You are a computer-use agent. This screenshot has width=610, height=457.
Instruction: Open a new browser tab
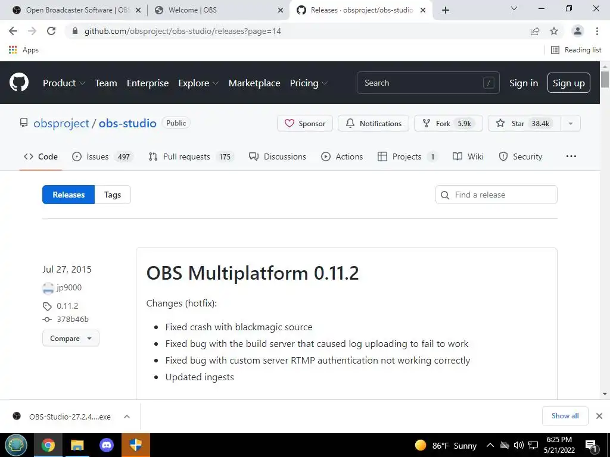[x=446, y=10]
